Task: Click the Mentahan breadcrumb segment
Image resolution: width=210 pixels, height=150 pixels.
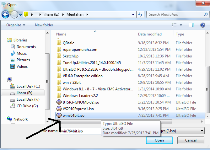Action: [x=75, y=14]
